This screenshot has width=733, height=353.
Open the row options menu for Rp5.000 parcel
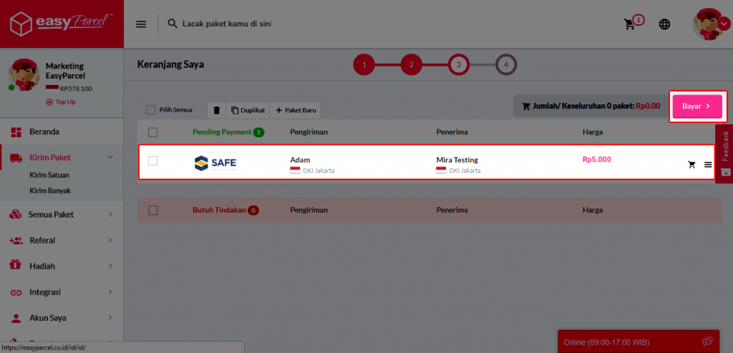708,164
